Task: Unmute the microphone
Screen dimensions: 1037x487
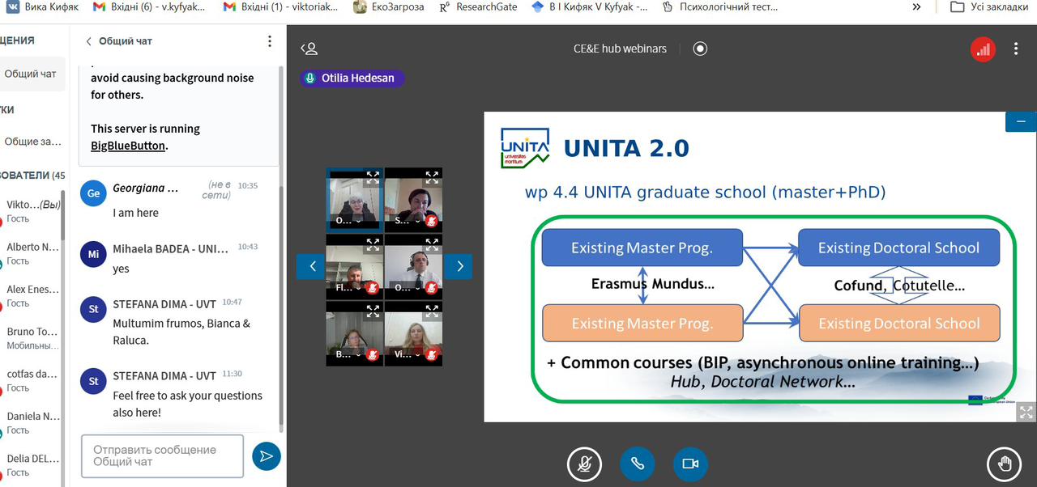Action: pos(584,464)
